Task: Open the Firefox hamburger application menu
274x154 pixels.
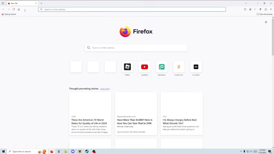Action: 271,9
